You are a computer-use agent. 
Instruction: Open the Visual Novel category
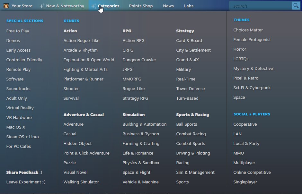75,172
